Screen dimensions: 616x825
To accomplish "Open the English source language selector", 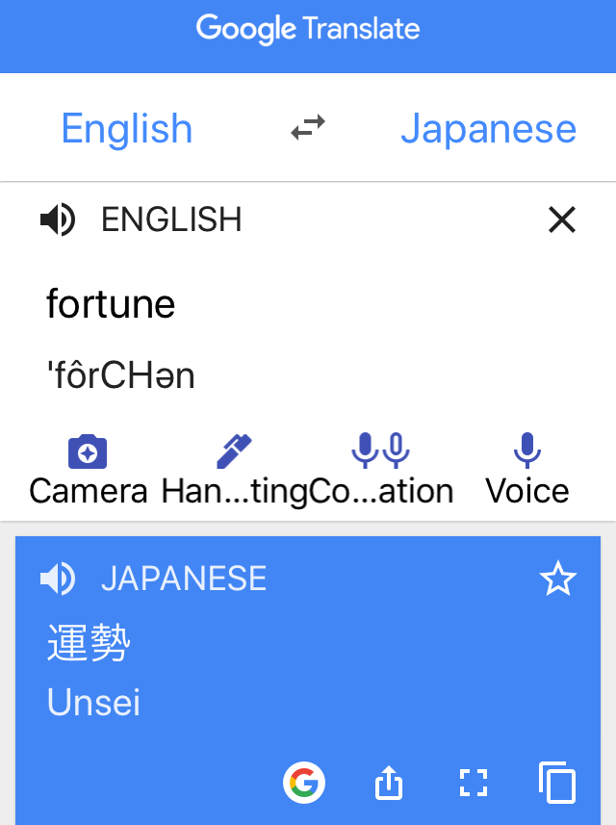I will (127, 129).
